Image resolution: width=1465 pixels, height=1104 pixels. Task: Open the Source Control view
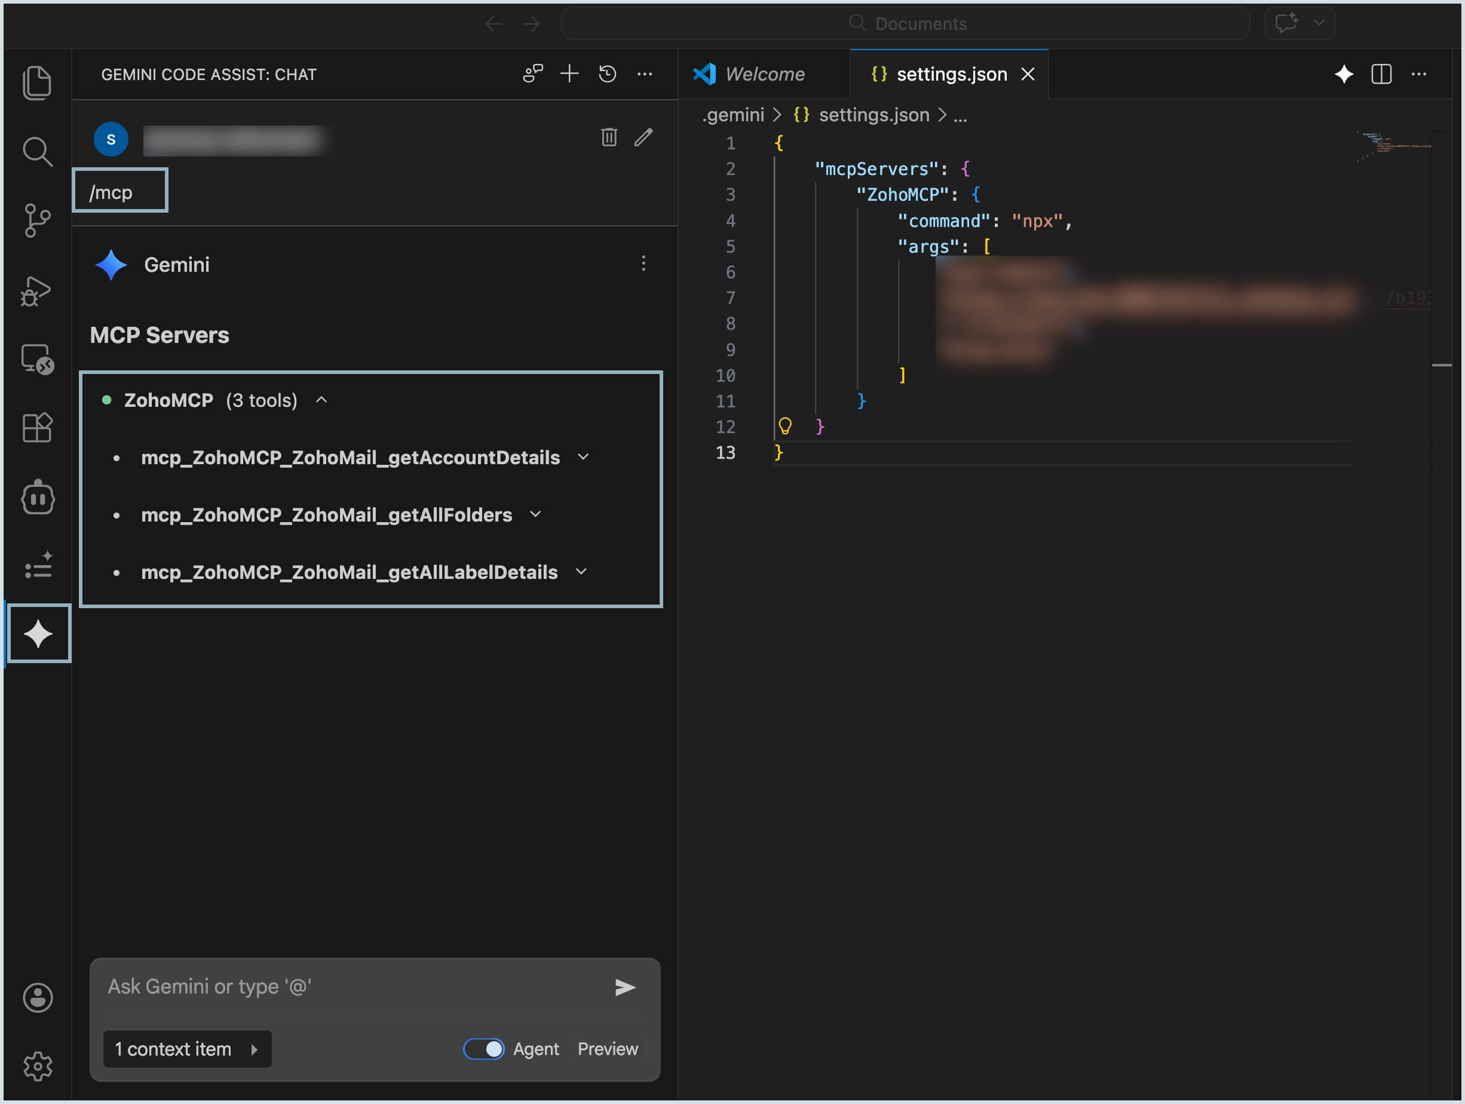point(37,220)
